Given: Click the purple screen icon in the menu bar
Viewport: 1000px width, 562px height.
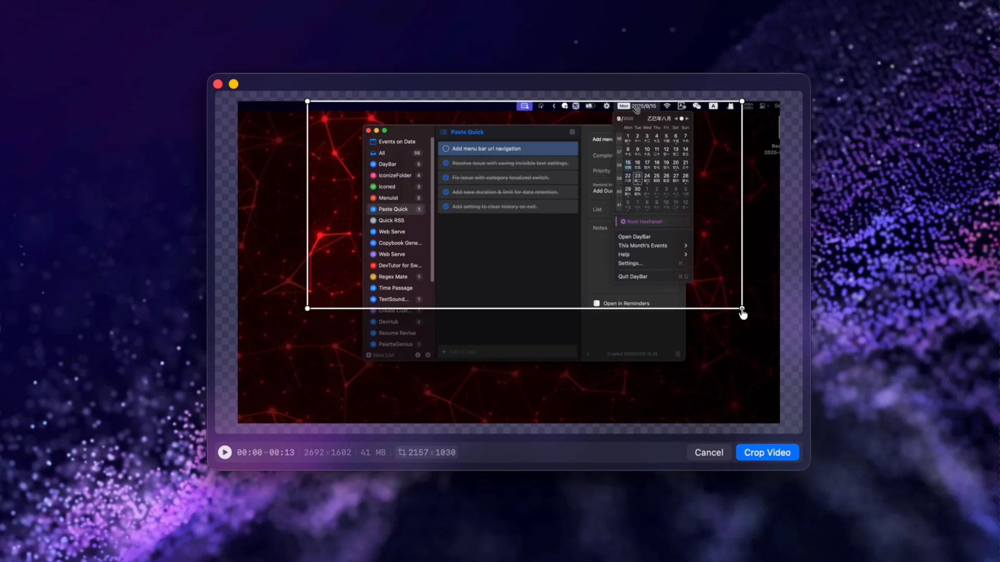Looking at the screenshot, I should coord(524,106).
